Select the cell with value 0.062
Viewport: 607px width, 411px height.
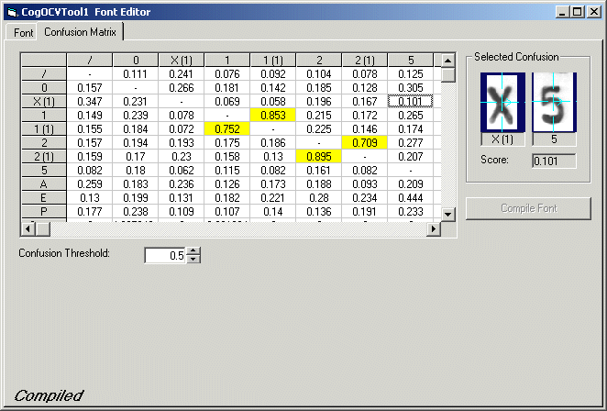(x=182, y=170)
